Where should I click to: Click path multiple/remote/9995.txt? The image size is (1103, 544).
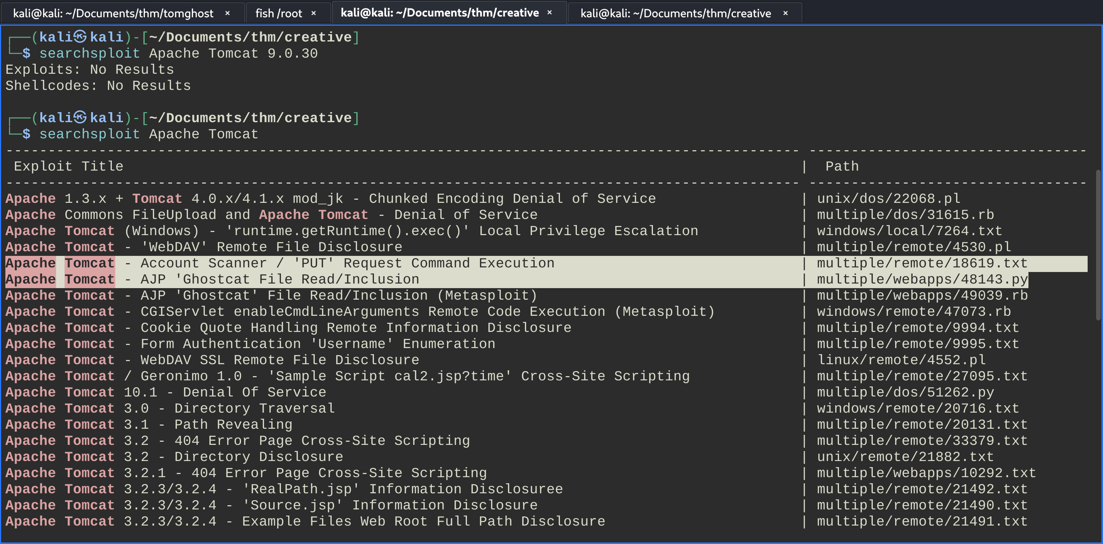click(918, 344)
